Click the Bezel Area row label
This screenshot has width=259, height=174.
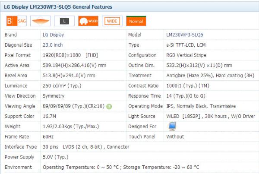(x=16, y=76)
